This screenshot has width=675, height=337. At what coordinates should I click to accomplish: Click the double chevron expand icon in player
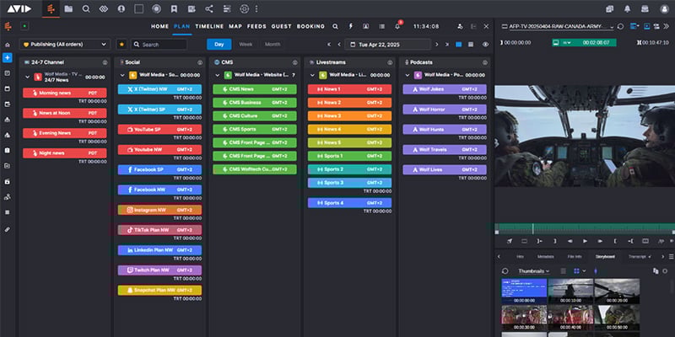point(667,26)
